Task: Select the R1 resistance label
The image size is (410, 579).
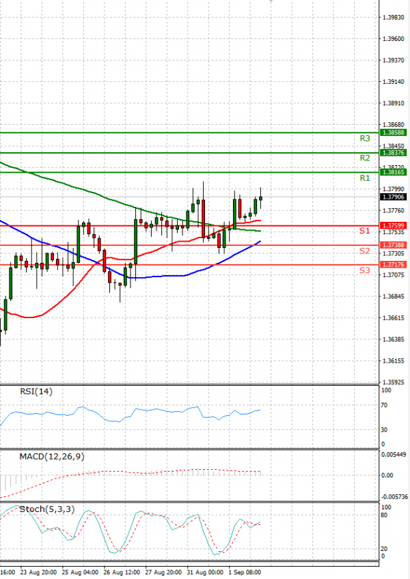Action: click(364, 178)
